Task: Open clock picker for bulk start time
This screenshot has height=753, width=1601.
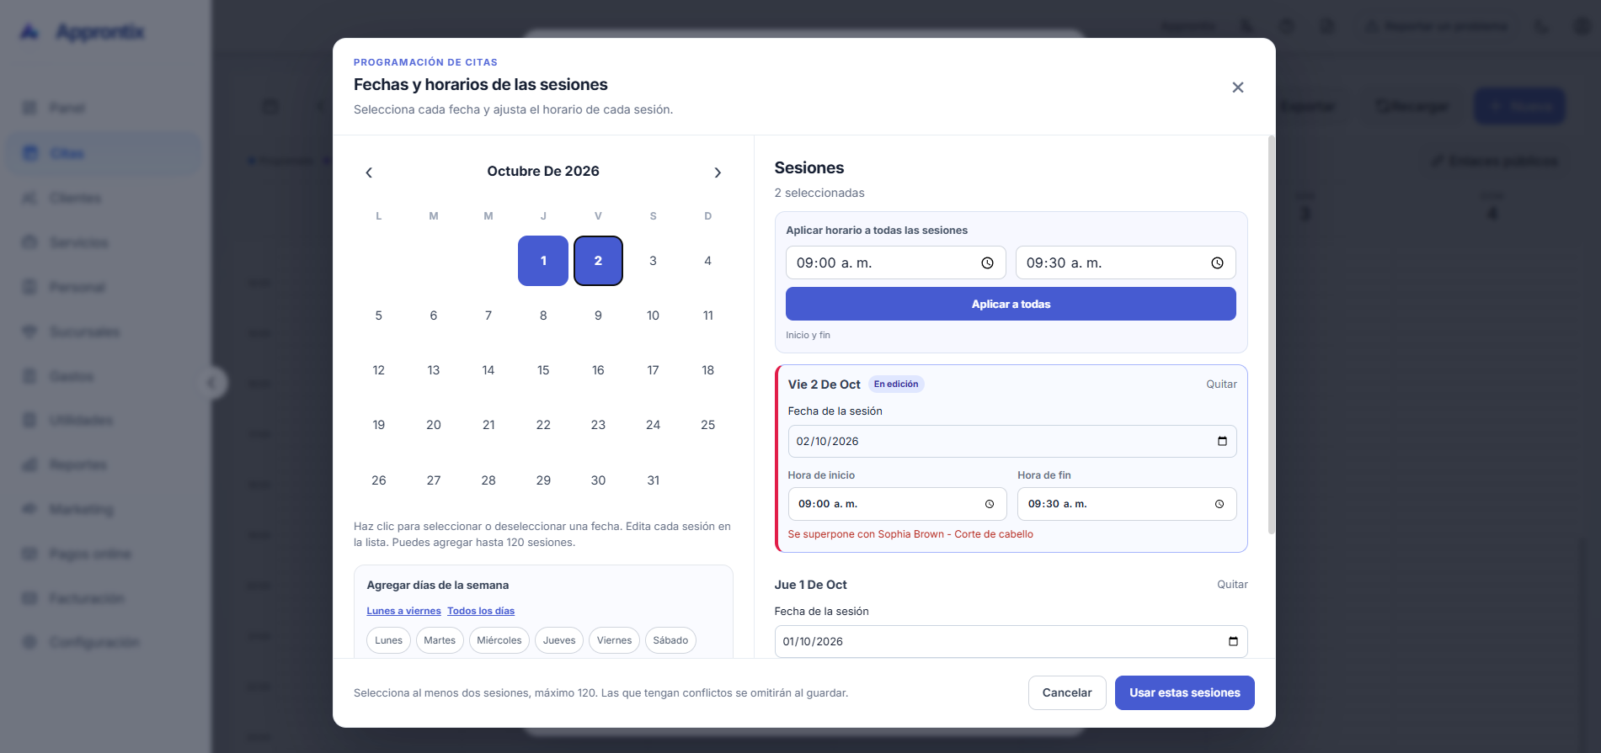Action: tap(987, 263)
